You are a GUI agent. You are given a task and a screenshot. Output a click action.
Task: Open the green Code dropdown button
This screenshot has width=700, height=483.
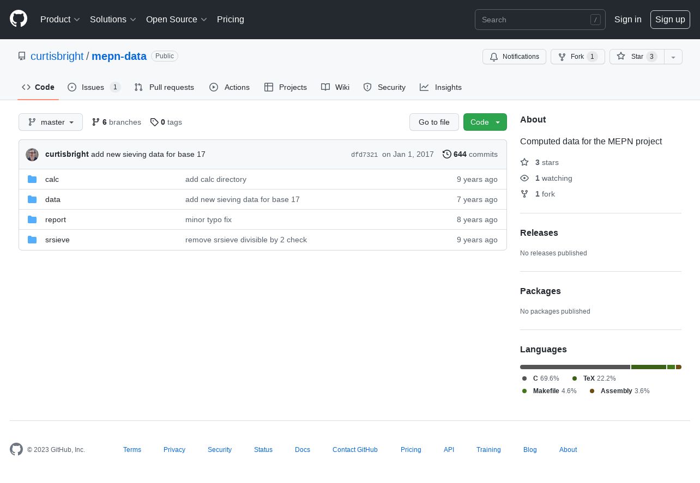(485, 122)
